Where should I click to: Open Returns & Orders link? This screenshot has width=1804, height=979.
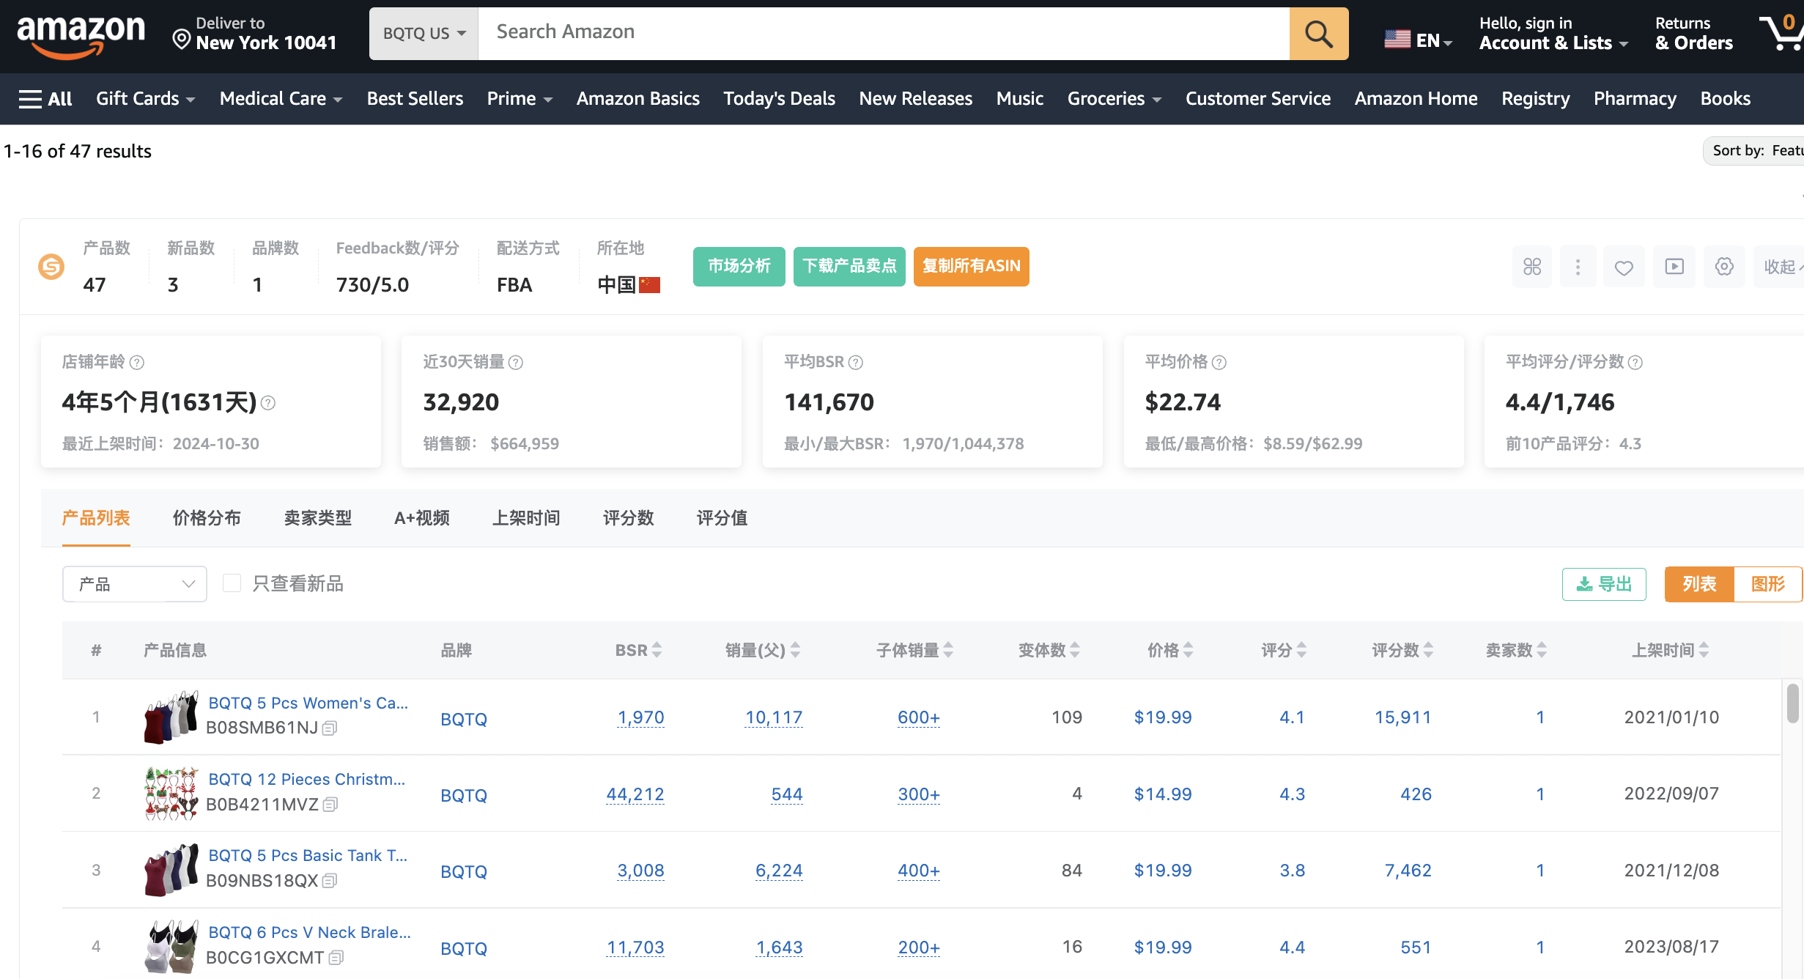click(1693, 34)
